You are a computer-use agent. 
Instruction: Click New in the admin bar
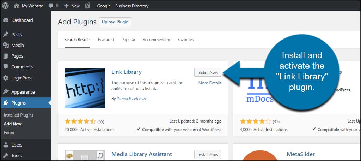[x=75, y=6]
